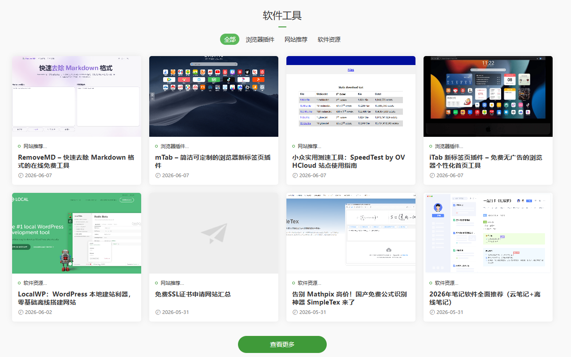The image size is (571, 357).
Task: Open article title 2026年笔记软件全面推荐
Action: pyautogui.click(x=485, y=298)
